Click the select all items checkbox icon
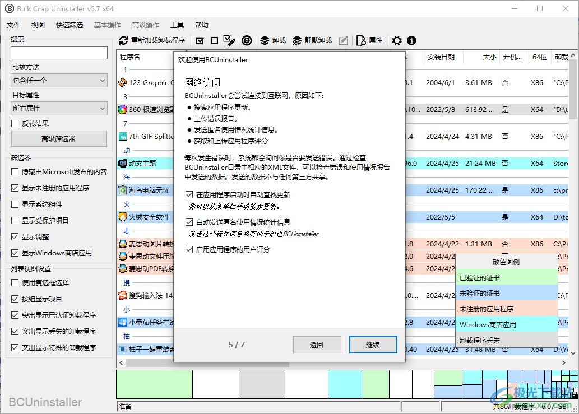Viewport: 579px width, 414px height. tap(200, 40)
